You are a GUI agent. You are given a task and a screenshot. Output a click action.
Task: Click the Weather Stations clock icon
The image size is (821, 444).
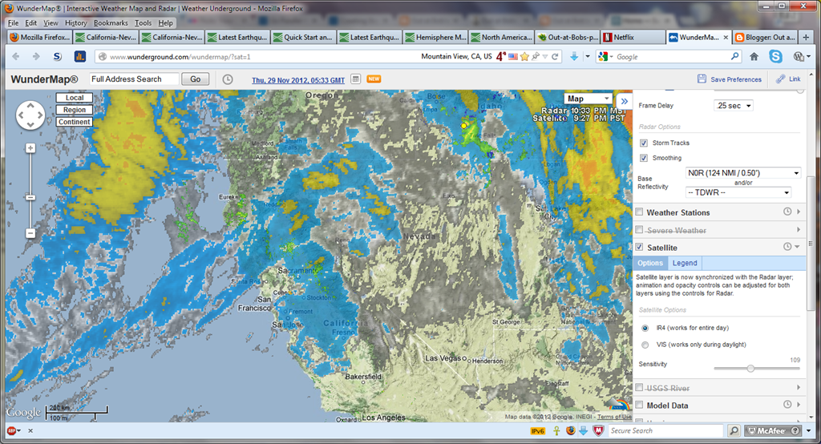[787, 212]
